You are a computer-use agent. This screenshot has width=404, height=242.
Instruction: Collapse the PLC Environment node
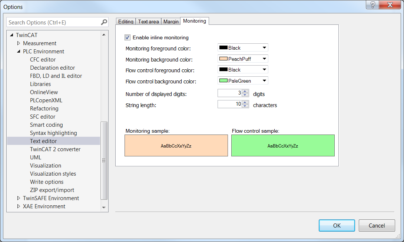click(x=19, y=51)
